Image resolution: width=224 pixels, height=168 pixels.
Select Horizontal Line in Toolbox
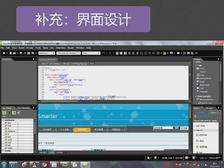(x=204, y=78)
